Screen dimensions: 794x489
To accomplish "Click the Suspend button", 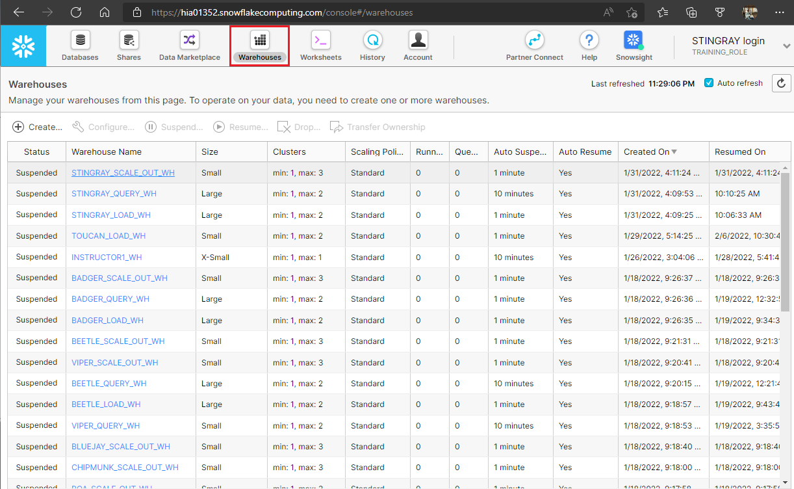I will point(173,127).
